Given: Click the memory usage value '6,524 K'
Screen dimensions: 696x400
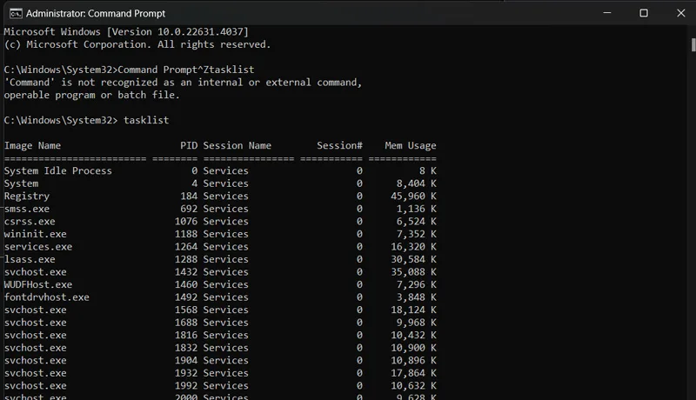Looking at the screenshot, I should coord(417,221).
